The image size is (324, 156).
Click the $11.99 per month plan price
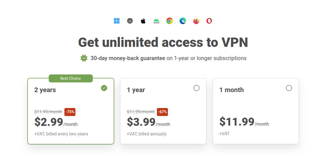coord(237,122)
